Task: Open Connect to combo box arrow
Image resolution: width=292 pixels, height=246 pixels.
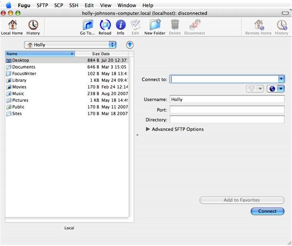Action: 281,79
